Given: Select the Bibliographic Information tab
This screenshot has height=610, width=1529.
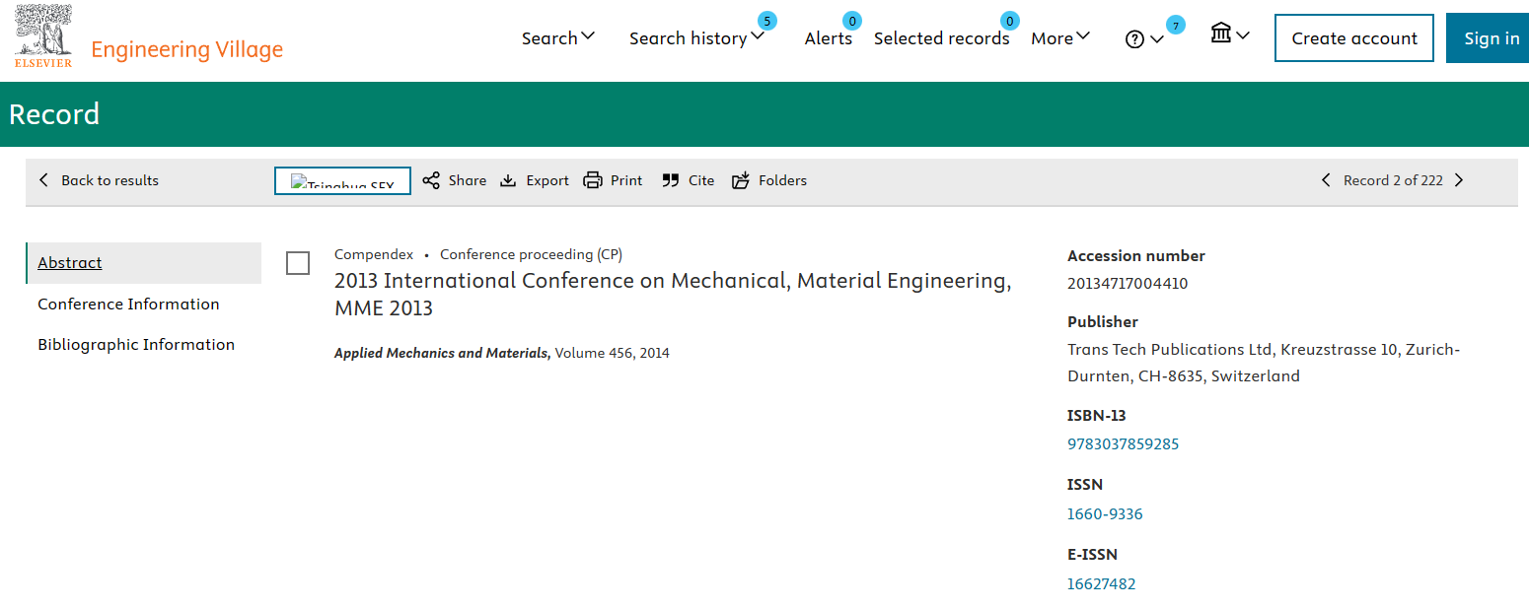Looking at the screenshot, I should coord(136,344).
